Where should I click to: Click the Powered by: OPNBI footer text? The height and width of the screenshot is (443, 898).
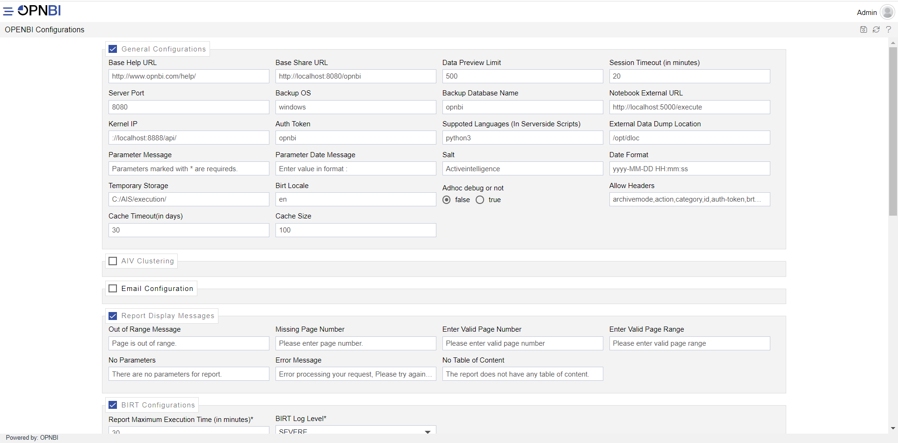coord(32,438)
